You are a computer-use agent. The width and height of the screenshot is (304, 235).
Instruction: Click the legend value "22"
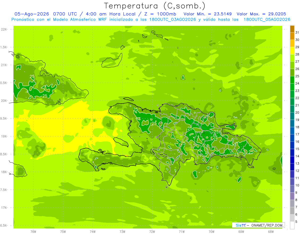pos(297,98)
